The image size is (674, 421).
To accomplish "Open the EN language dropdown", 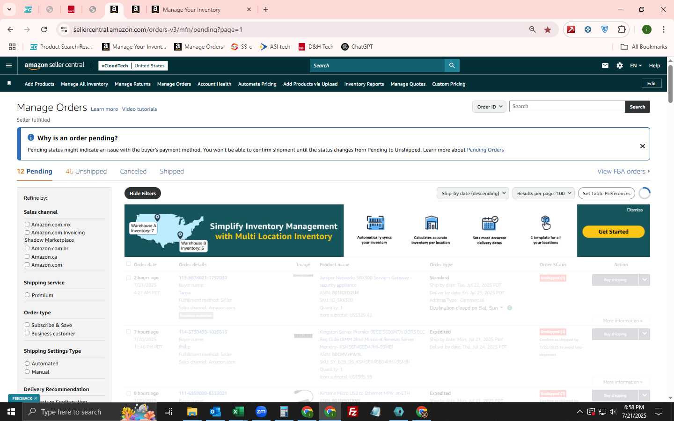I will coord(636,65).
